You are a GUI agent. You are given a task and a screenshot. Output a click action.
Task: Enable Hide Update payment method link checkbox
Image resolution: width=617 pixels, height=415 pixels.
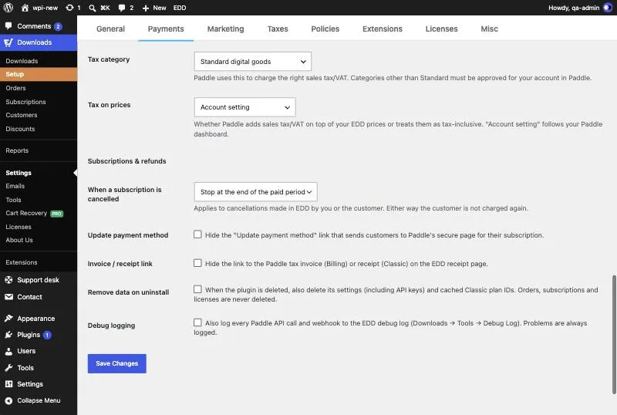[197, 234]
